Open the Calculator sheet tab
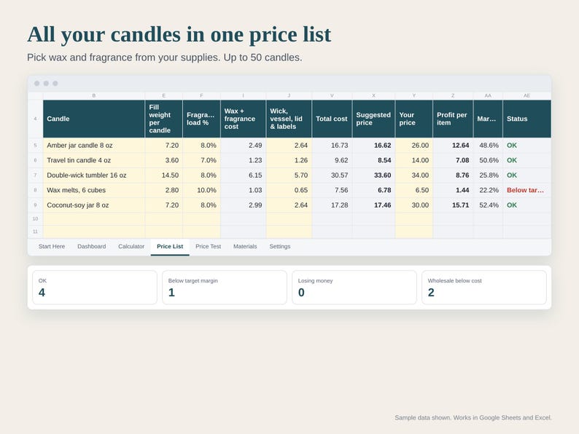 (131, 246)
